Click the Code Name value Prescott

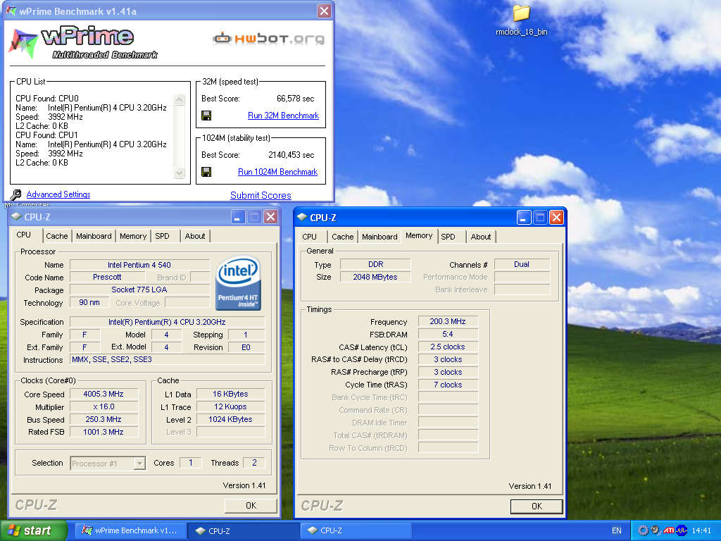[107, 277]
